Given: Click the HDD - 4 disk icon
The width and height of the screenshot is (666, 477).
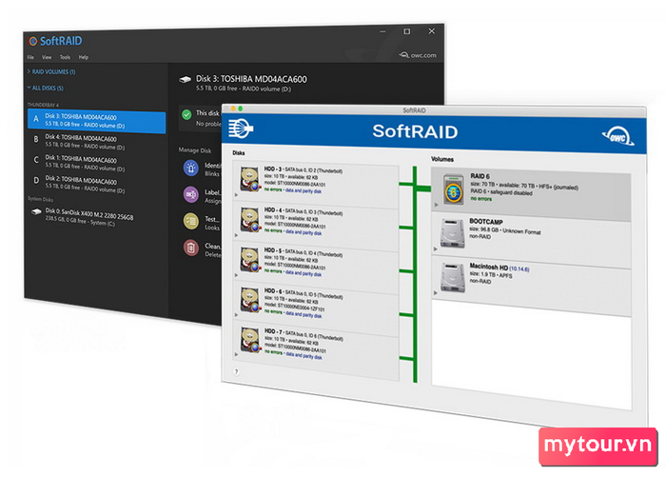Looking at the screenshot, I should (250, 220).
